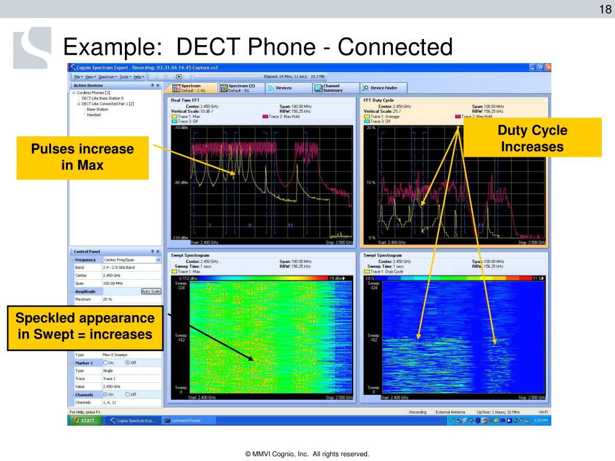
Task: Click Trace 1: Average swatch in FFT Duty Cycle
Action: pyautogui.click(x=367, y=116)
